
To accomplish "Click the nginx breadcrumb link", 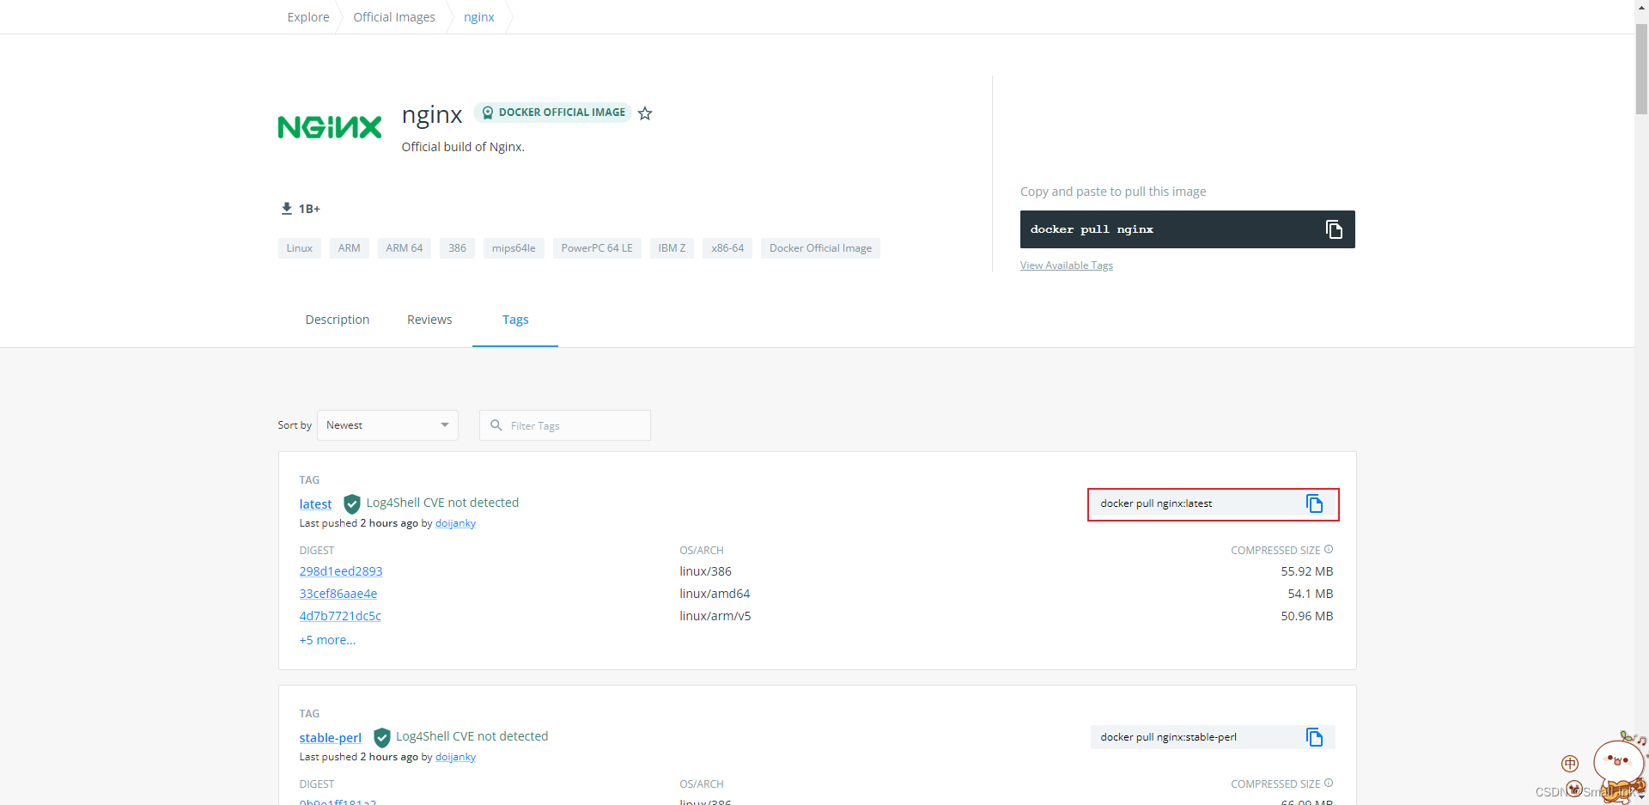I will 479,17.
